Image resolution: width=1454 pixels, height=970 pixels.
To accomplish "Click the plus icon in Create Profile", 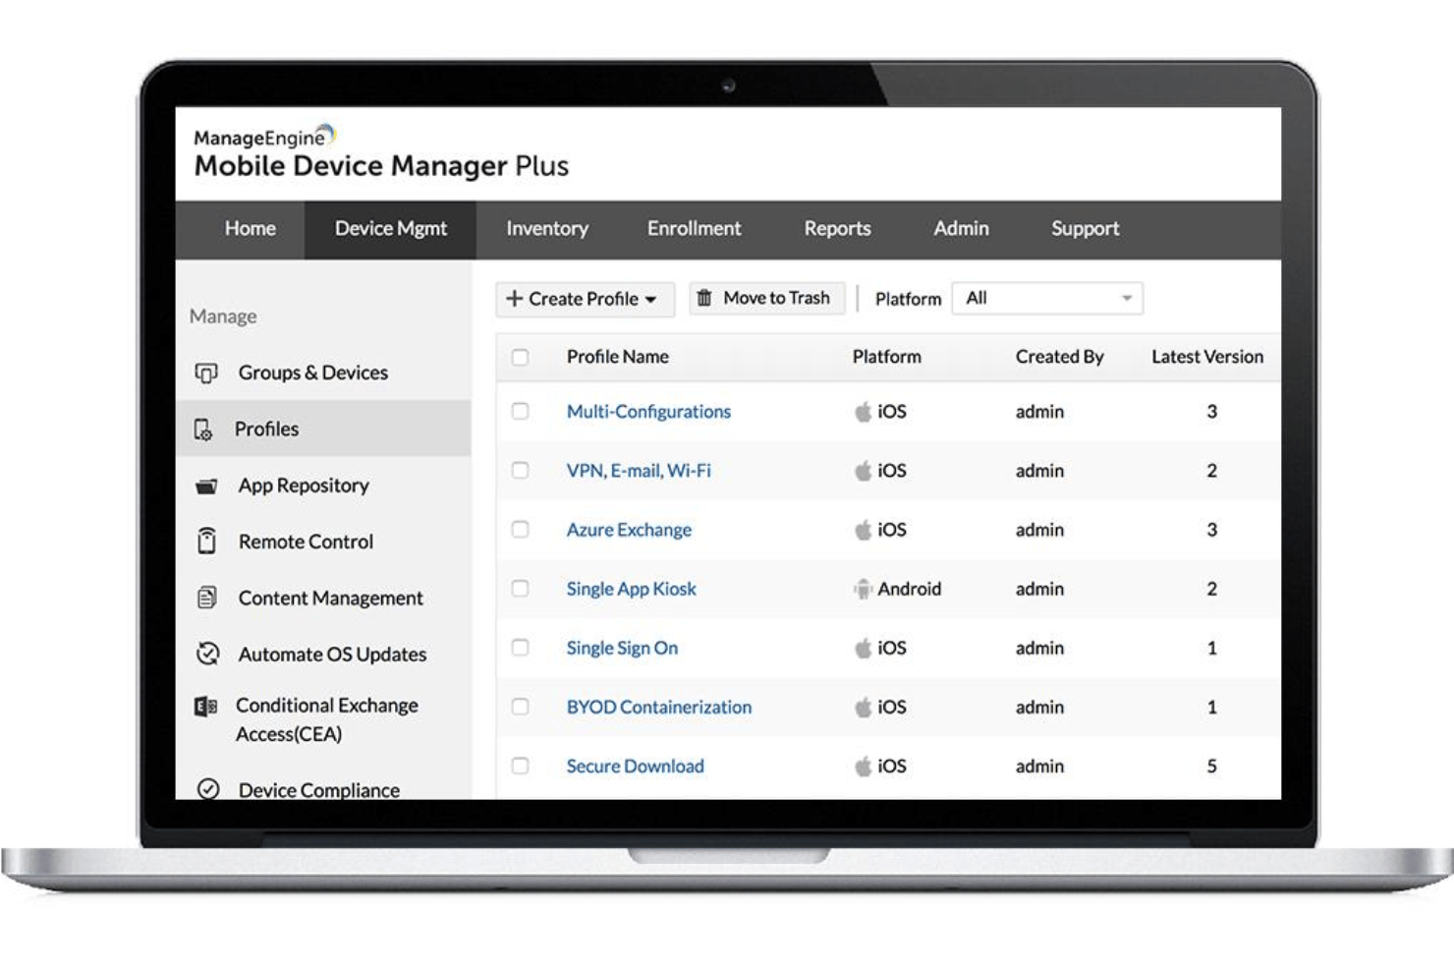I will pyautogui.click(x=514, y=298).
